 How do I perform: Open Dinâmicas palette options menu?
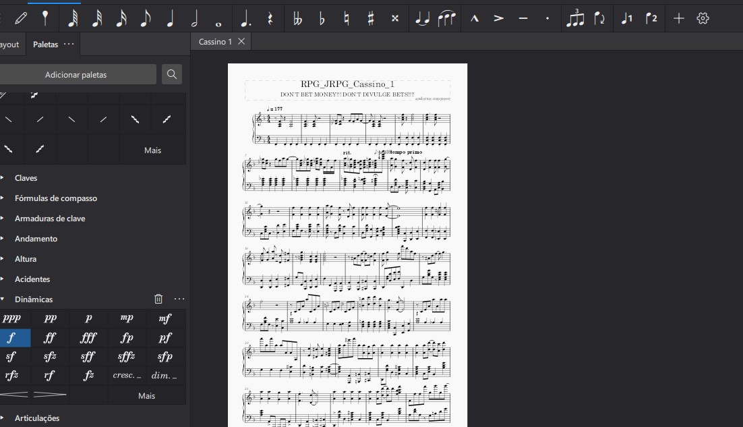click(x=179, y=299)
